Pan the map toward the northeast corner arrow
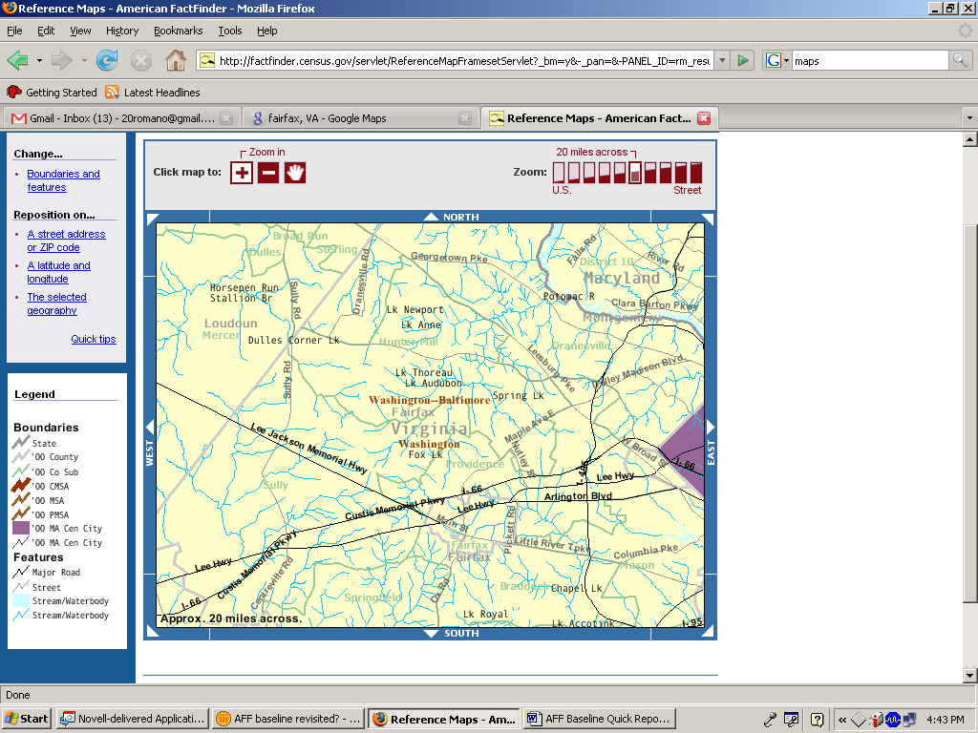 coord(708,219)
